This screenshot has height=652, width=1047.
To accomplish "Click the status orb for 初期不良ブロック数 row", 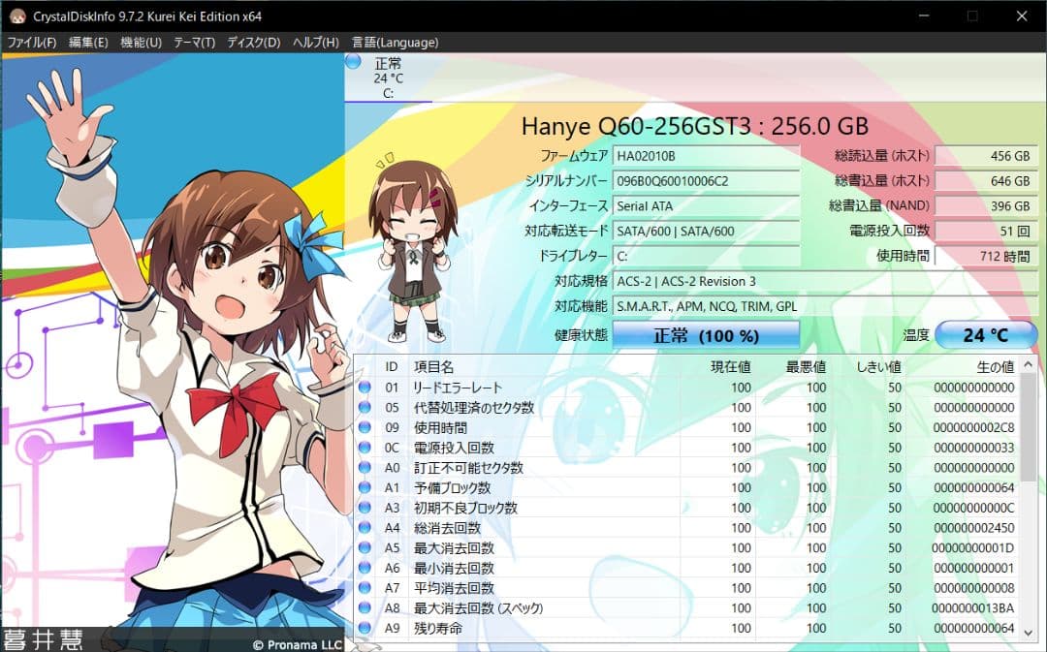I will (365, 508).
